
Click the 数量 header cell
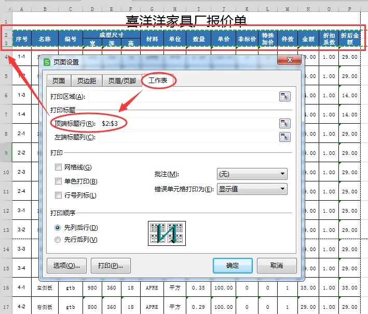click(x=199, y=38)
